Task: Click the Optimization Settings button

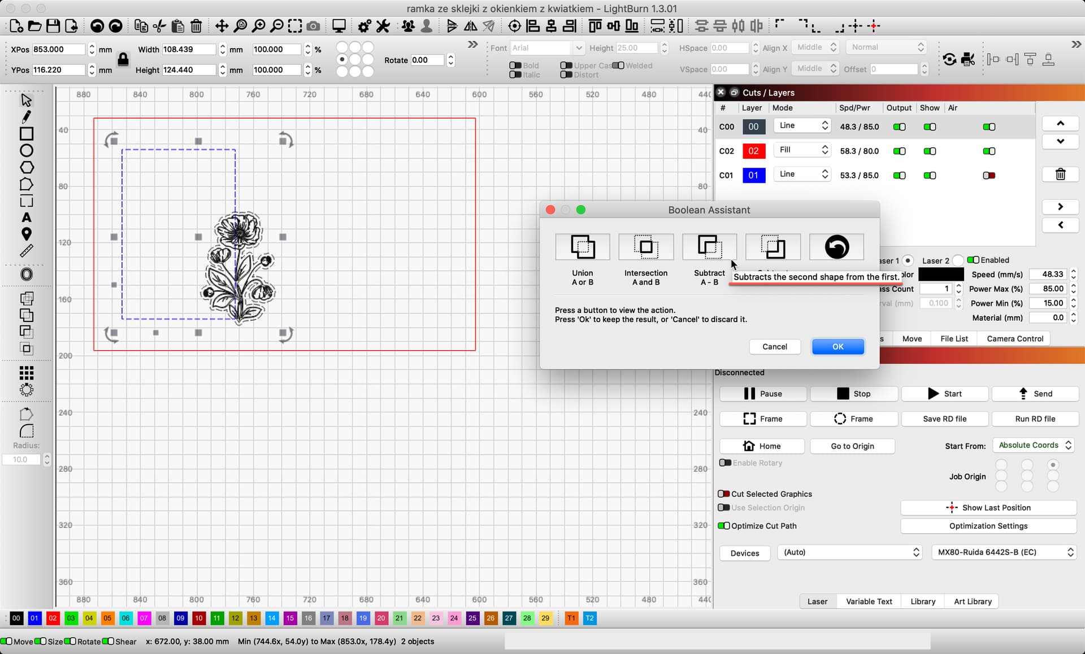Action: coord(988,526)
